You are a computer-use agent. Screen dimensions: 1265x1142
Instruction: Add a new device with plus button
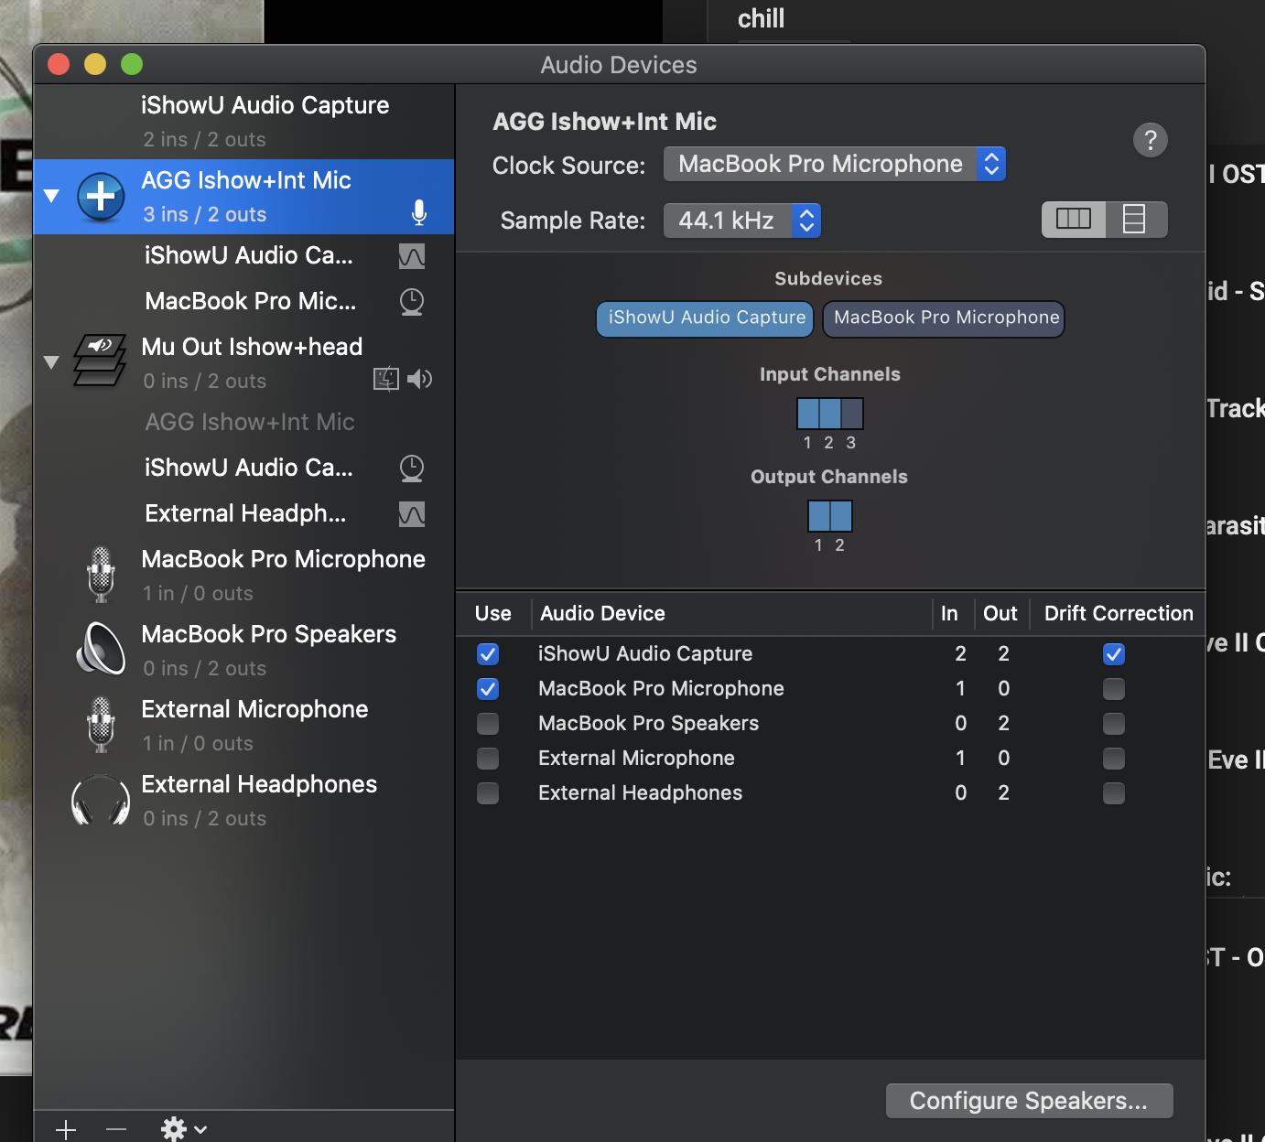66,1129
